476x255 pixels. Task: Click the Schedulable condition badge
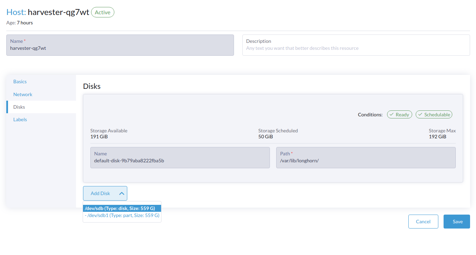pyautogui.click(x=434, y=114)
